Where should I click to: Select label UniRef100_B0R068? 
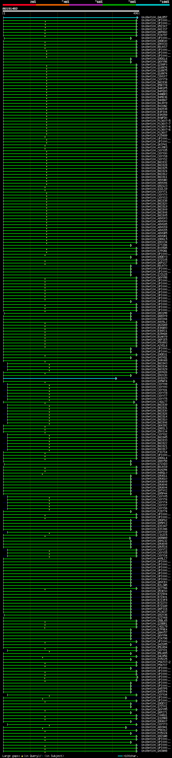click(x=154, y=361)
